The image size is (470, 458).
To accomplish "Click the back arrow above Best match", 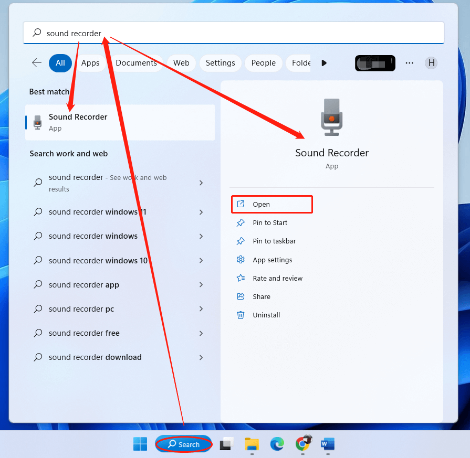I will tap(36, 62).
